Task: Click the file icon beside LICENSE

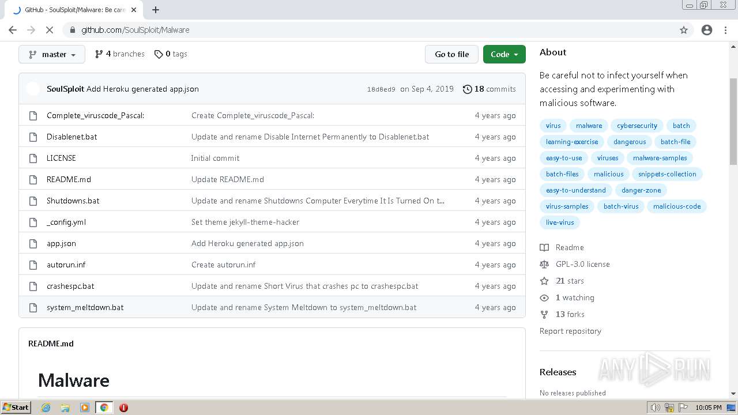Action: [x=33, y=158]
